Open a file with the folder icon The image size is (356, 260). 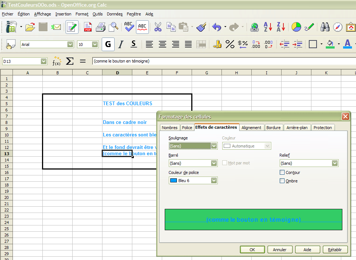tap(30, 27)
